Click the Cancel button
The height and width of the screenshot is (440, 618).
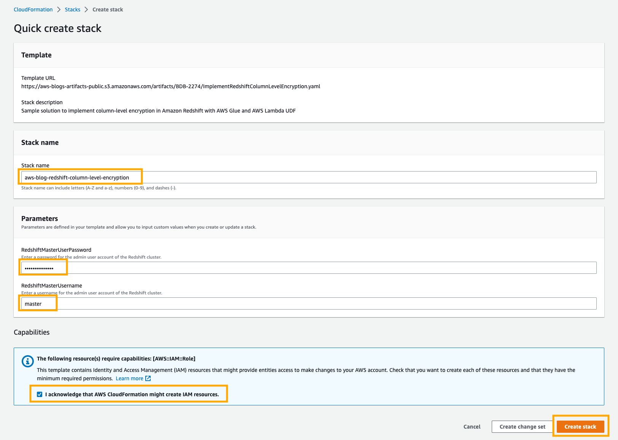click(x=472, y=427)
